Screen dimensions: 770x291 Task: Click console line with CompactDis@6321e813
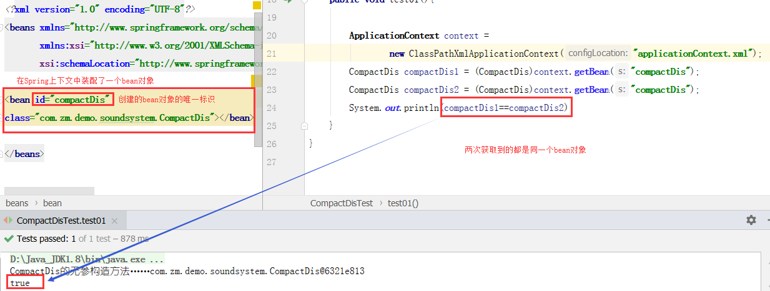click(x=187, y=271)
